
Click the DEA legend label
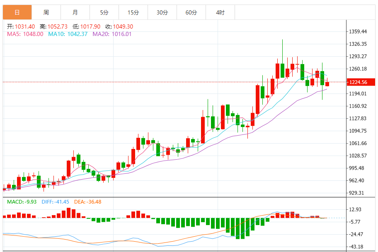(87, 202)
